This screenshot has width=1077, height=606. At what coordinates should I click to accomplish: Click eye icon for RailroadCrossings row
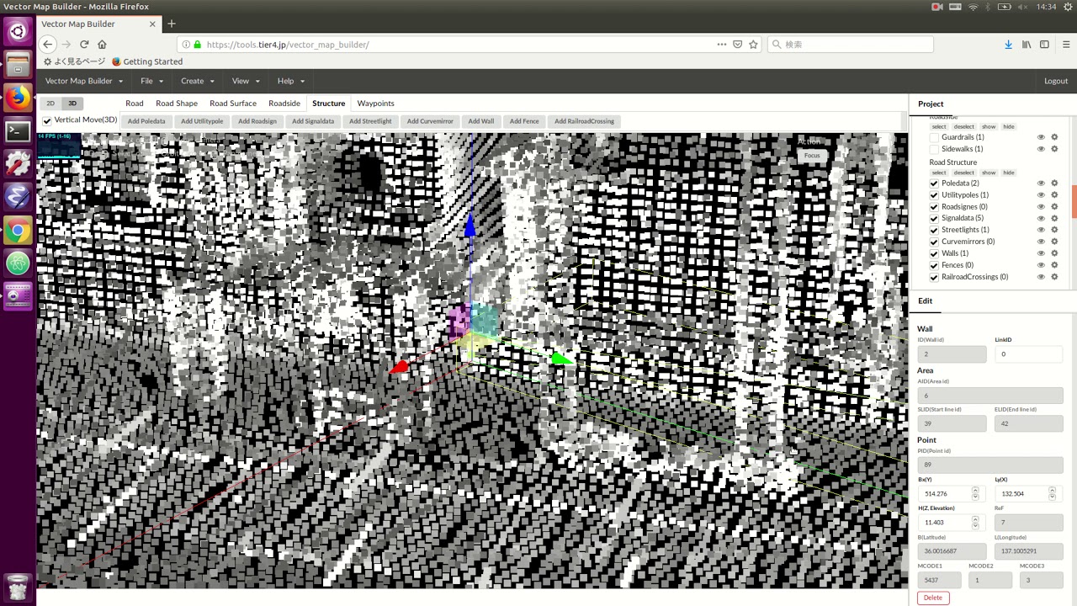[x=1041, y=277]
